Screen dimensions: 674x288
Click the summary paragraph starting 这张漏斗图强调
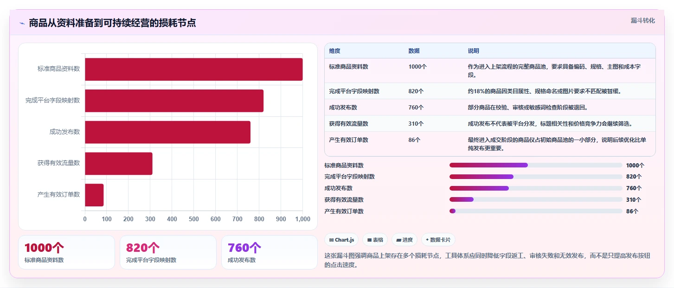tap(488, 261)
